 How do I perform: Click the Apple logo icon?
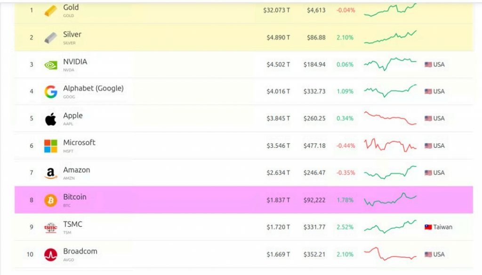(x=51, y=119)
